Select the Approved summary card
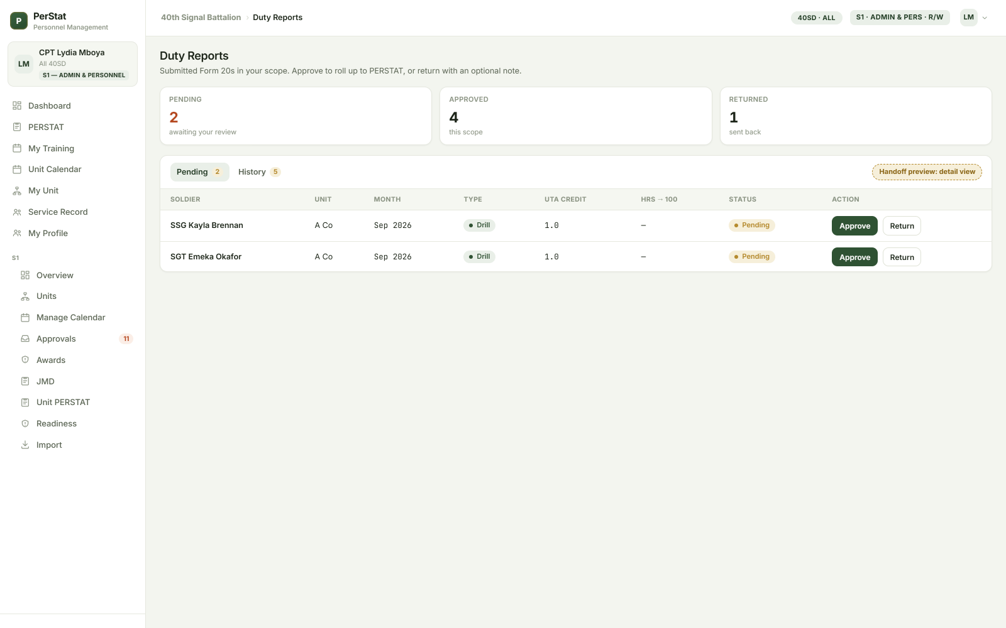 click(575, 116)
